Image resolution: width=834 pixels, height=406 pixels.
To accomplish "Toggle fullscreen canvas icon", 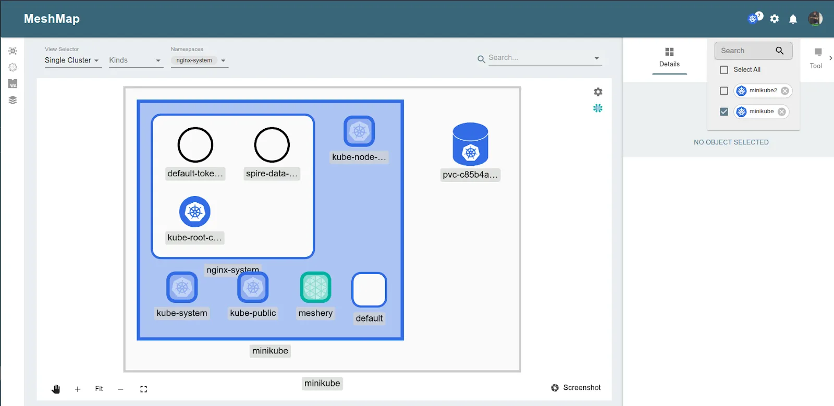I will click(144, 389).
